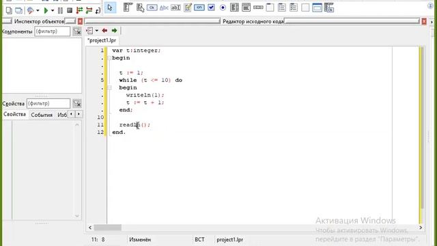Click the Step Into debug icon

tap(79, 11)
